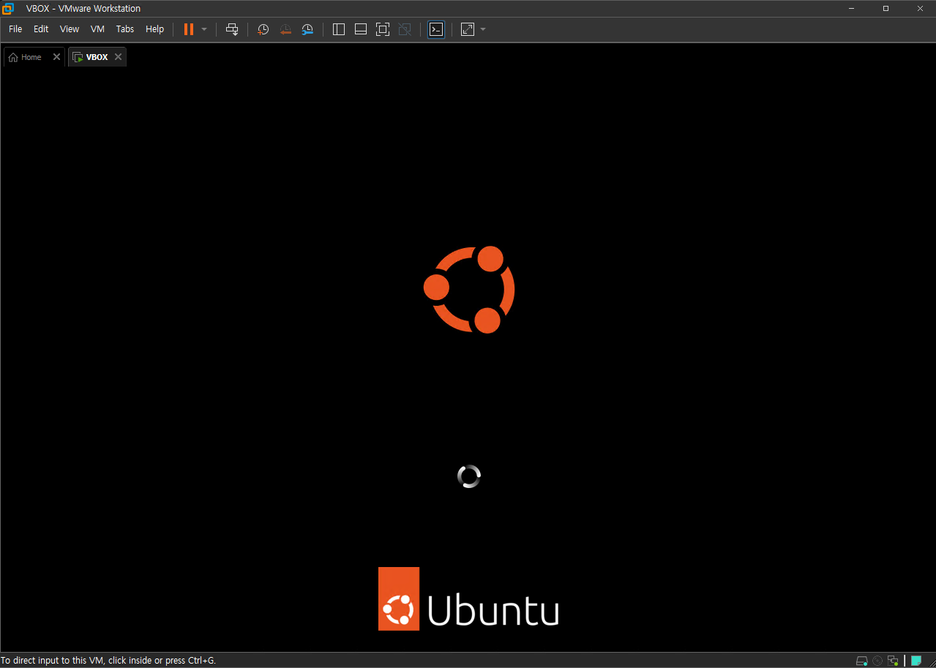Expand the stretch guest dropdown arrow
The width and height of the screenshot is (936, 668).
[x=483, y=29]
